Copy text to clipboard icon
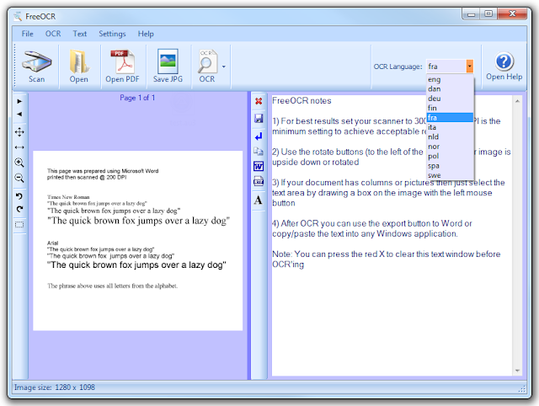539x406 pixels. pos(259,152)
